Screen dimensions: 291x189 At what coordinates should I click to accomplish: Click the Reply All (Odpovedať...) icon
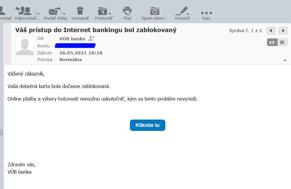(23, 11)
